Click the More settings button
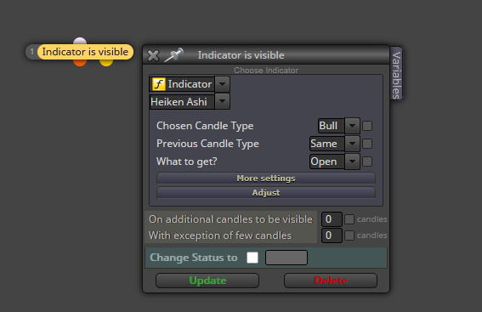 point(266,179)
